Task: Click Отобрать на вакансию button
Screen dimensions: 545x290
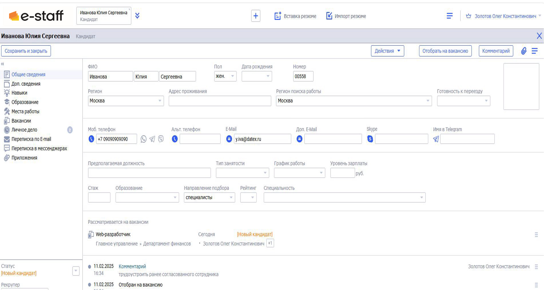Action: coord(445,51)
